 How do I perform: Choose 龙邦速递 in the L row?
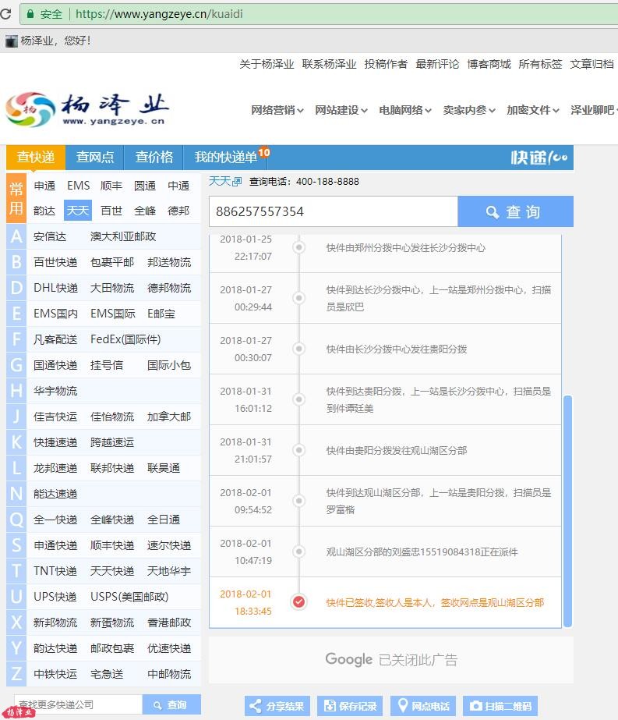tap(55, 468)
